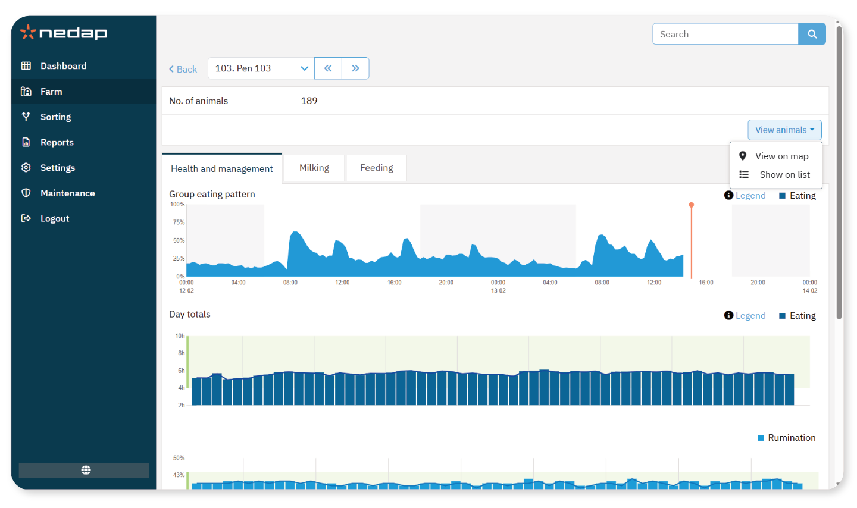This screenshot has height=508, width=857.
Task: Click the map pin icon in dropdown
Action: coord(743,156)
